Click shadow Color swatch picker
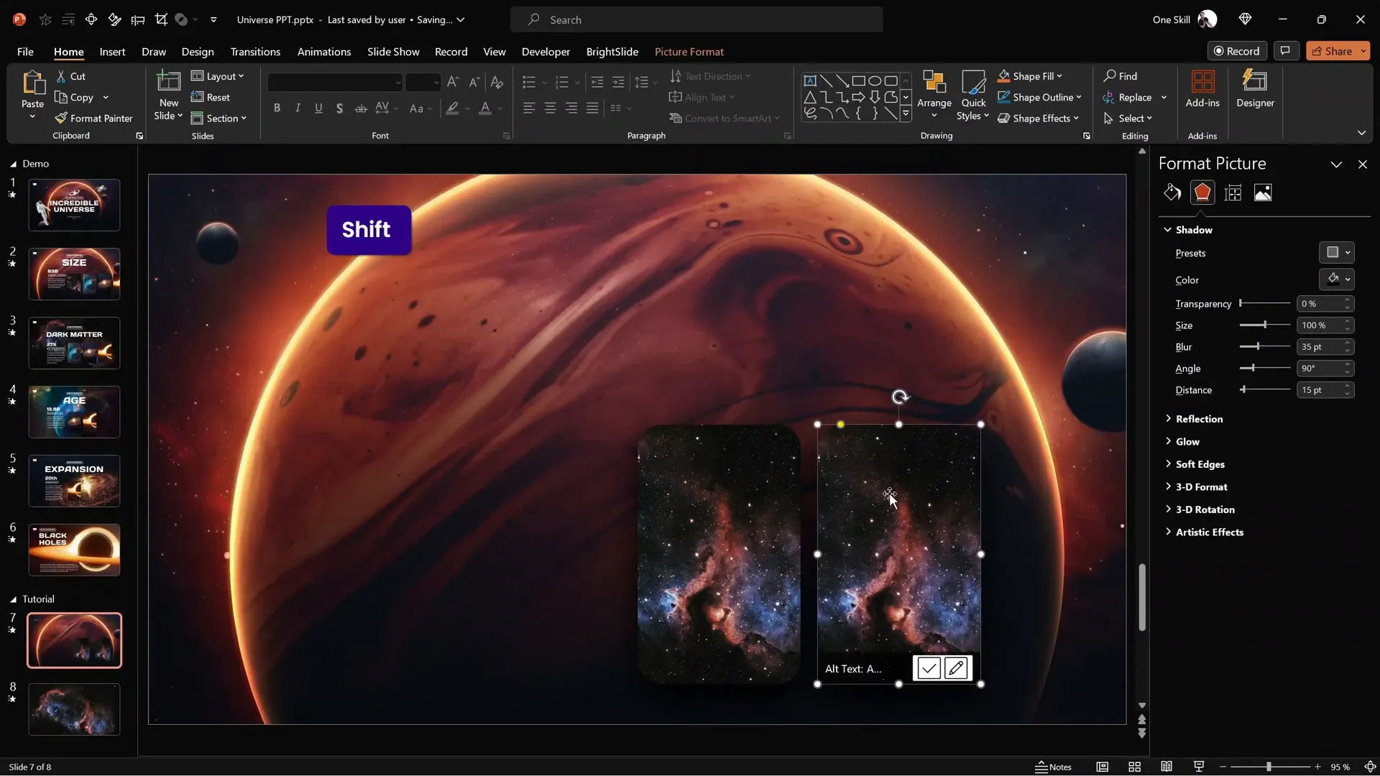The width and height of the screenshot is (1380, 776). coord(1337,280)
